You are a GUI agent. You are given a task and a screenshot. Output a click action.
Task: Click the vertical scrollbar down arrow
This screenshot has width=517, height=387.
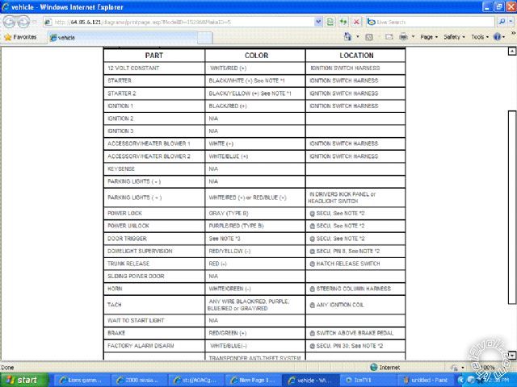[511, 355]
